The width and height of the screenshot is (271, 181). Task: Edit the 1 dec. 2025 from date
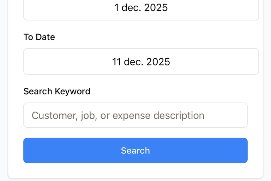click(141, 8)
